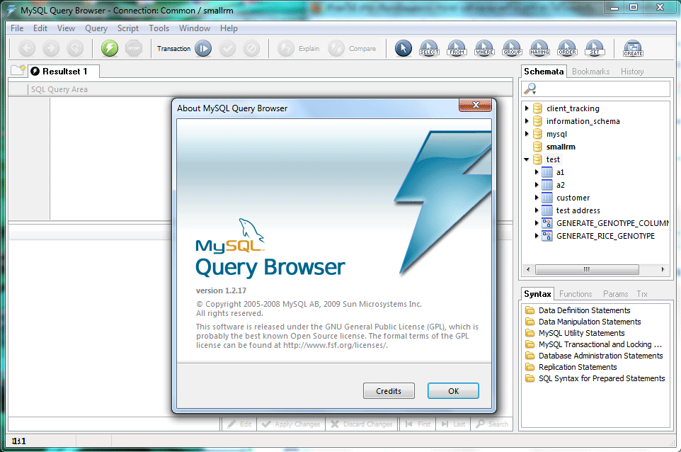The width and height of the screenshot is (681, 452).
Task: Click the Discard Changes button
Action: (x=361, y=424)
